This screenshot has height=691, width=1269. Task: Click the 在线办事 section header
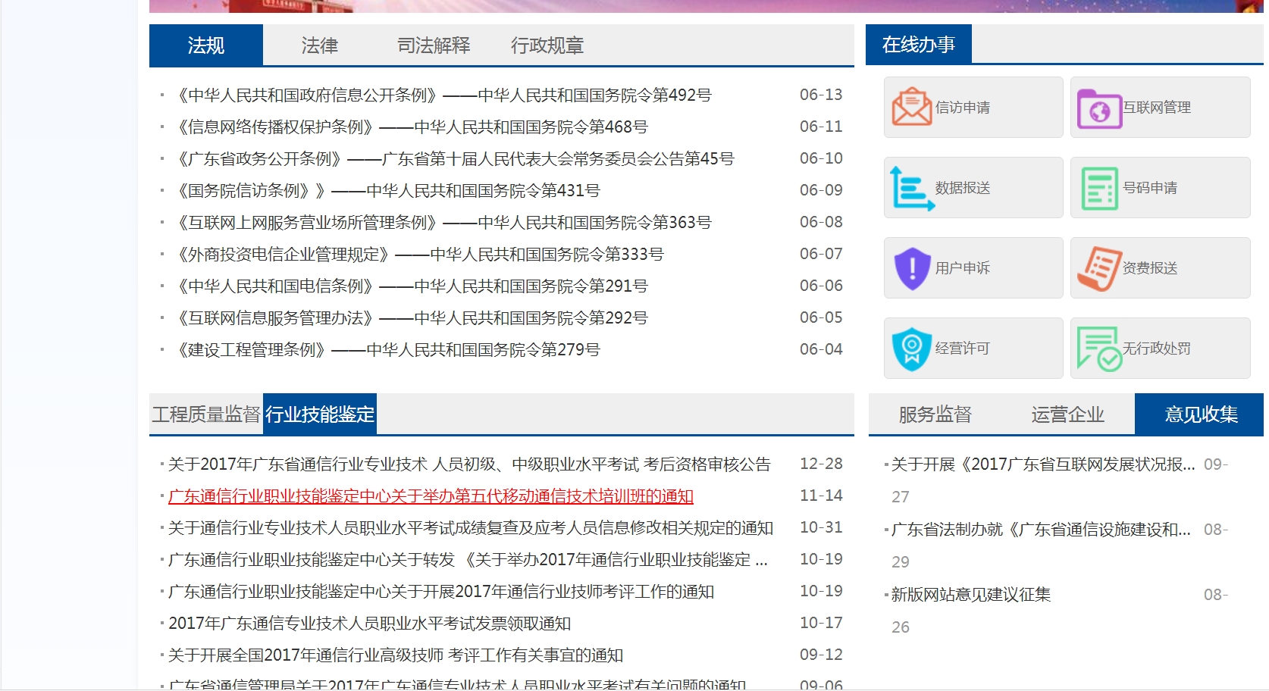(918, 45)
